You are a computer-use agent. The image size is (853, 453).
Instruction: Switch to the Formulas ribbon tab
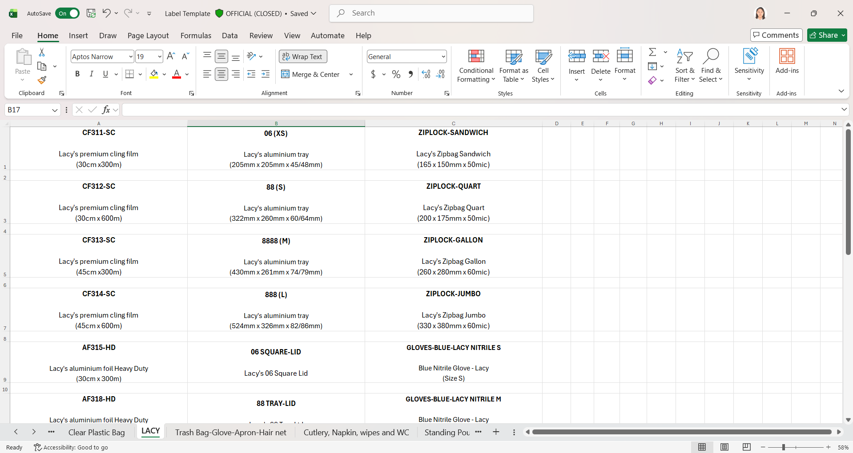(x=196, y=36)
